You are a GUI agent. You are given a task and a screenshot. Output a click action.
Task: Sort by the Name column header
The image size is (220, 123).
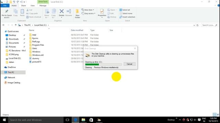(x=32, y=30)
